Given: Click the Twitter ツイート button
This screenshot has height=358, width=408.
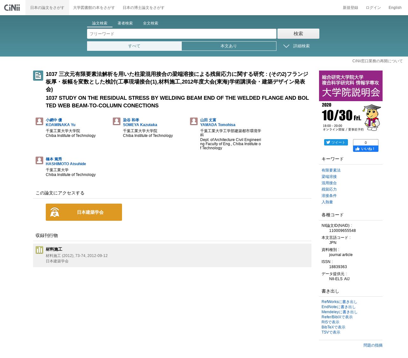Looking at the screenshot, I should coord(336,142).
